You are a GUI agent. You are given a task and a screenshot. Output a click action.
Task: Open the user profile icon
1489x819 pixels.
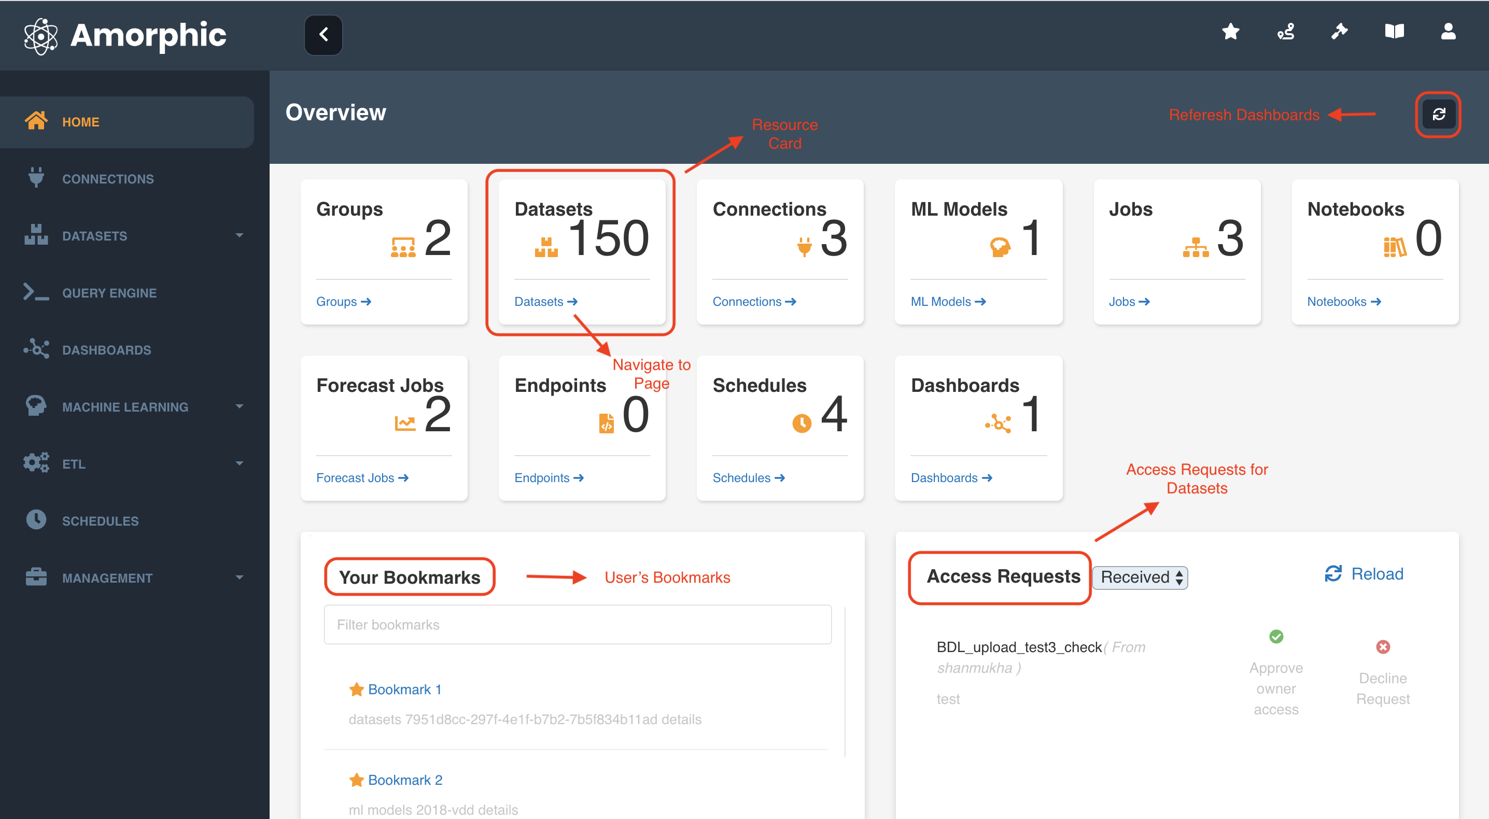[1448, 32]
